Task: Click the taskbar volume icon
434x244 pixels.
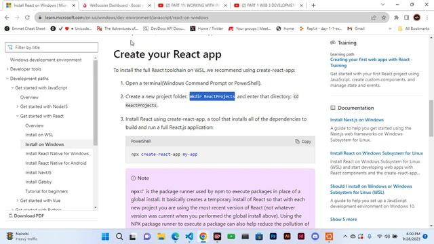Action: coord(387,237)
